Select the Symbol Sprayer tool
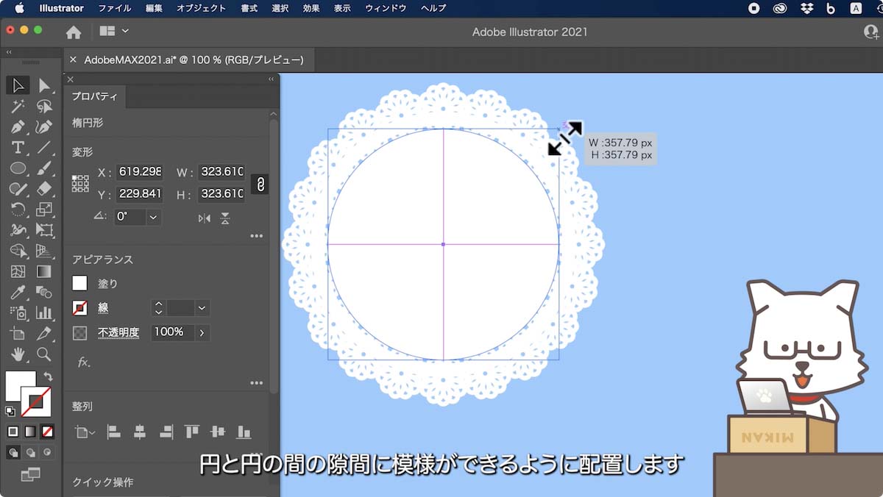 [18, 312]
